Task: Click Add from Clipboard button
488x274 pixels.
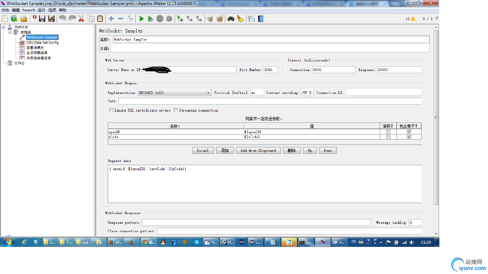Action: pos(258,151)
